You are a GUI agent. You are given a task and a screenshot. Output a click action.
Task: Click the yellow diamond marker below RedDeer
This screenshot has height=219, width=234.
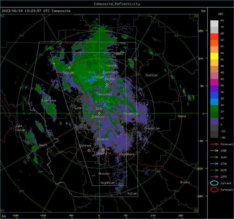(107, 85)
